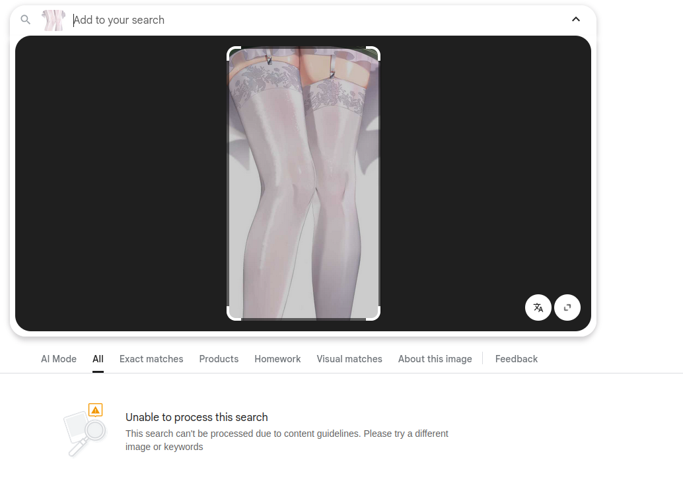Click the top-right crop corner handle
683x487 pixels.
375,52
